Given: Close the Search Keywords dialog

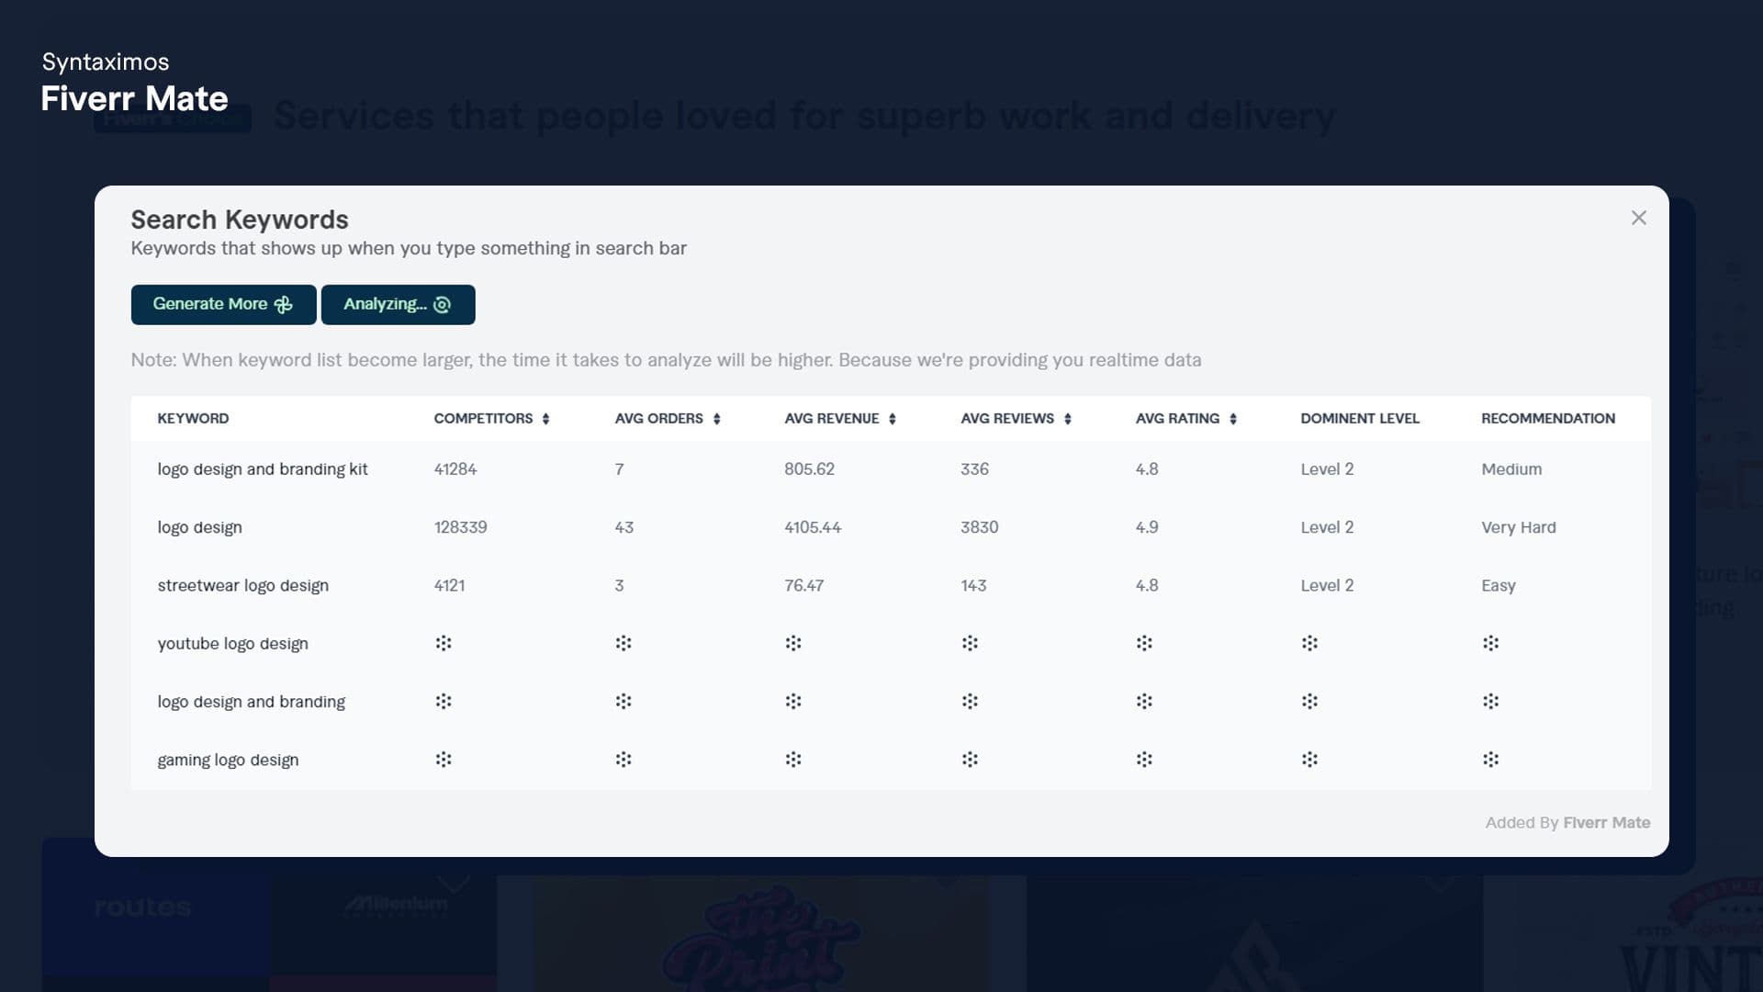Looking at the screenshot, I should click(1638, 218).
